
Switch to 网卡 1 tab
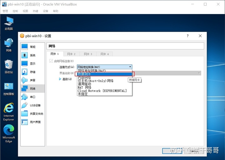[55, 54]
